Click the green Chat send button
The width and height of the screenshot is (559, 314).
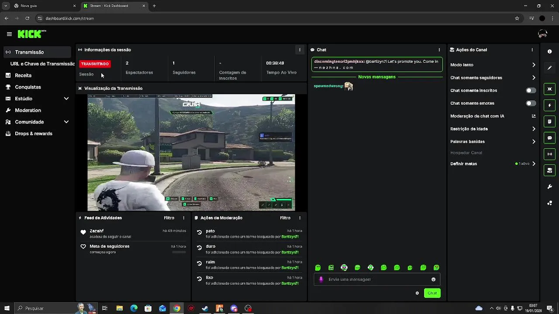pyautogui.click(x=432, y=293)
